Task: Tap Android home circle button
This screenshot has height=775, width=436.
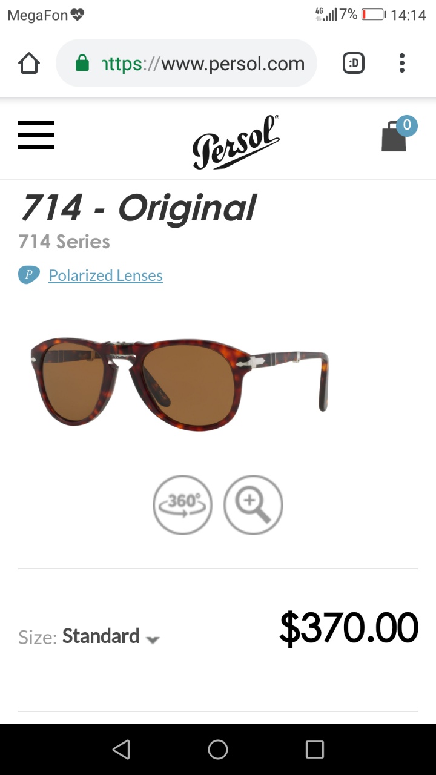Action: coord(218,750)
